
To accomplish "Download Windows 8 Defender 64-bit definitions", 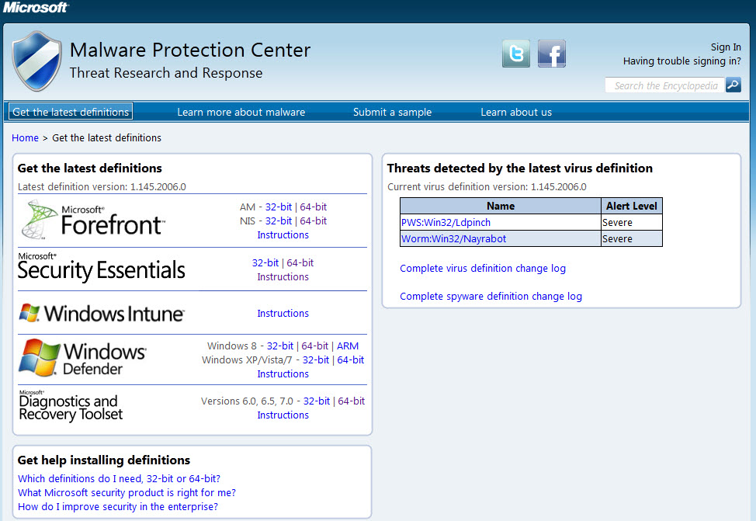I will [x=315, y=346].
